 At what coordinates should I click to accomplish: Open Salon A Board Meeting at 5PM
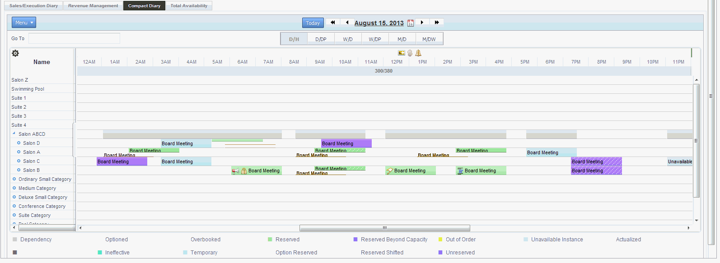551,152
